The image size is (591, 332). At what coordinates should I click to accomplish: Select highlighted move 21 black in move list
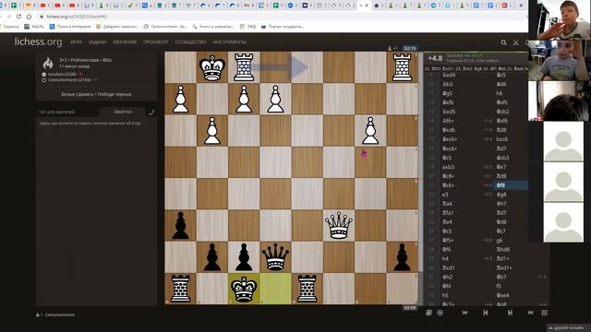[x=512, y=185]
